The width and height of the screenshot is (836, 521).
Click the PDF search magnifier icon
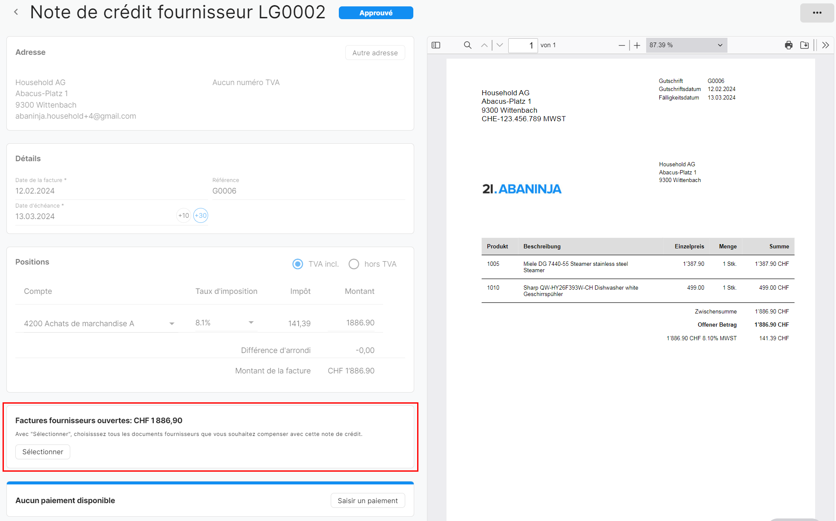click(467, 45)
